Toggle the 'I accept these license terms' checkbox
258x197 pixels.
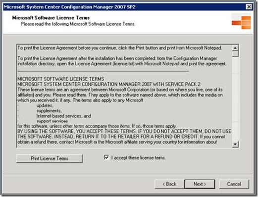coord(106,157)
